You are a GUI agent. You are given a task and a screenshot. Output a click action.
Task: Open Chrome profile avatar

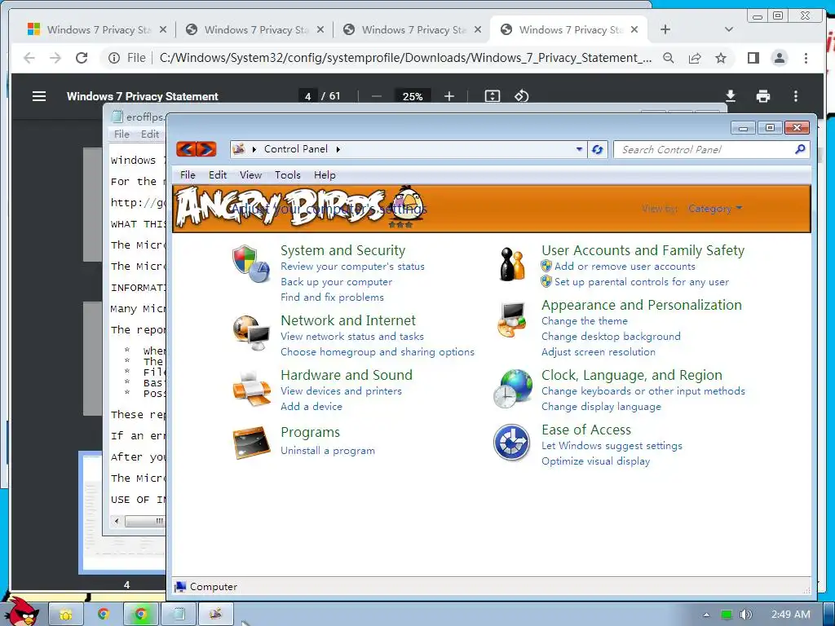pos(780,58)
